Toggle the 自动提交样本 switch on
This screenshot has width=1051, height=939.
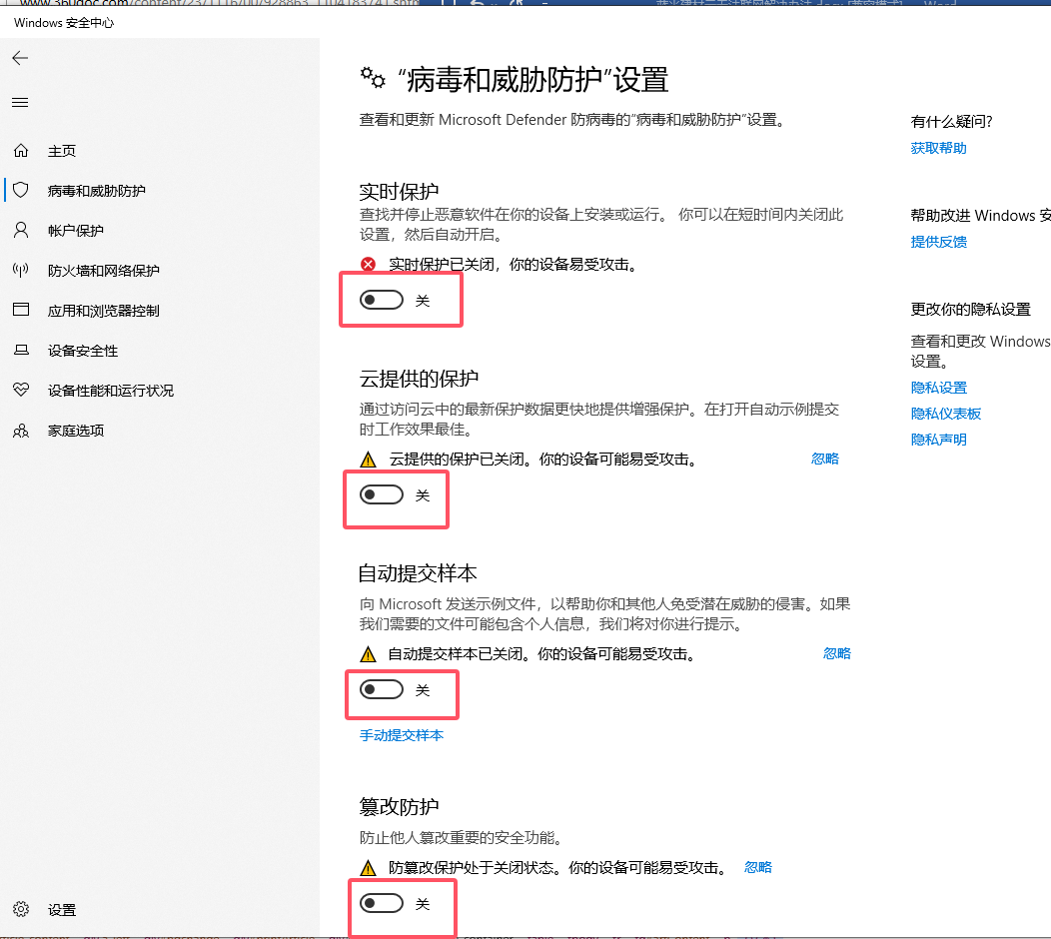point(382,689)
